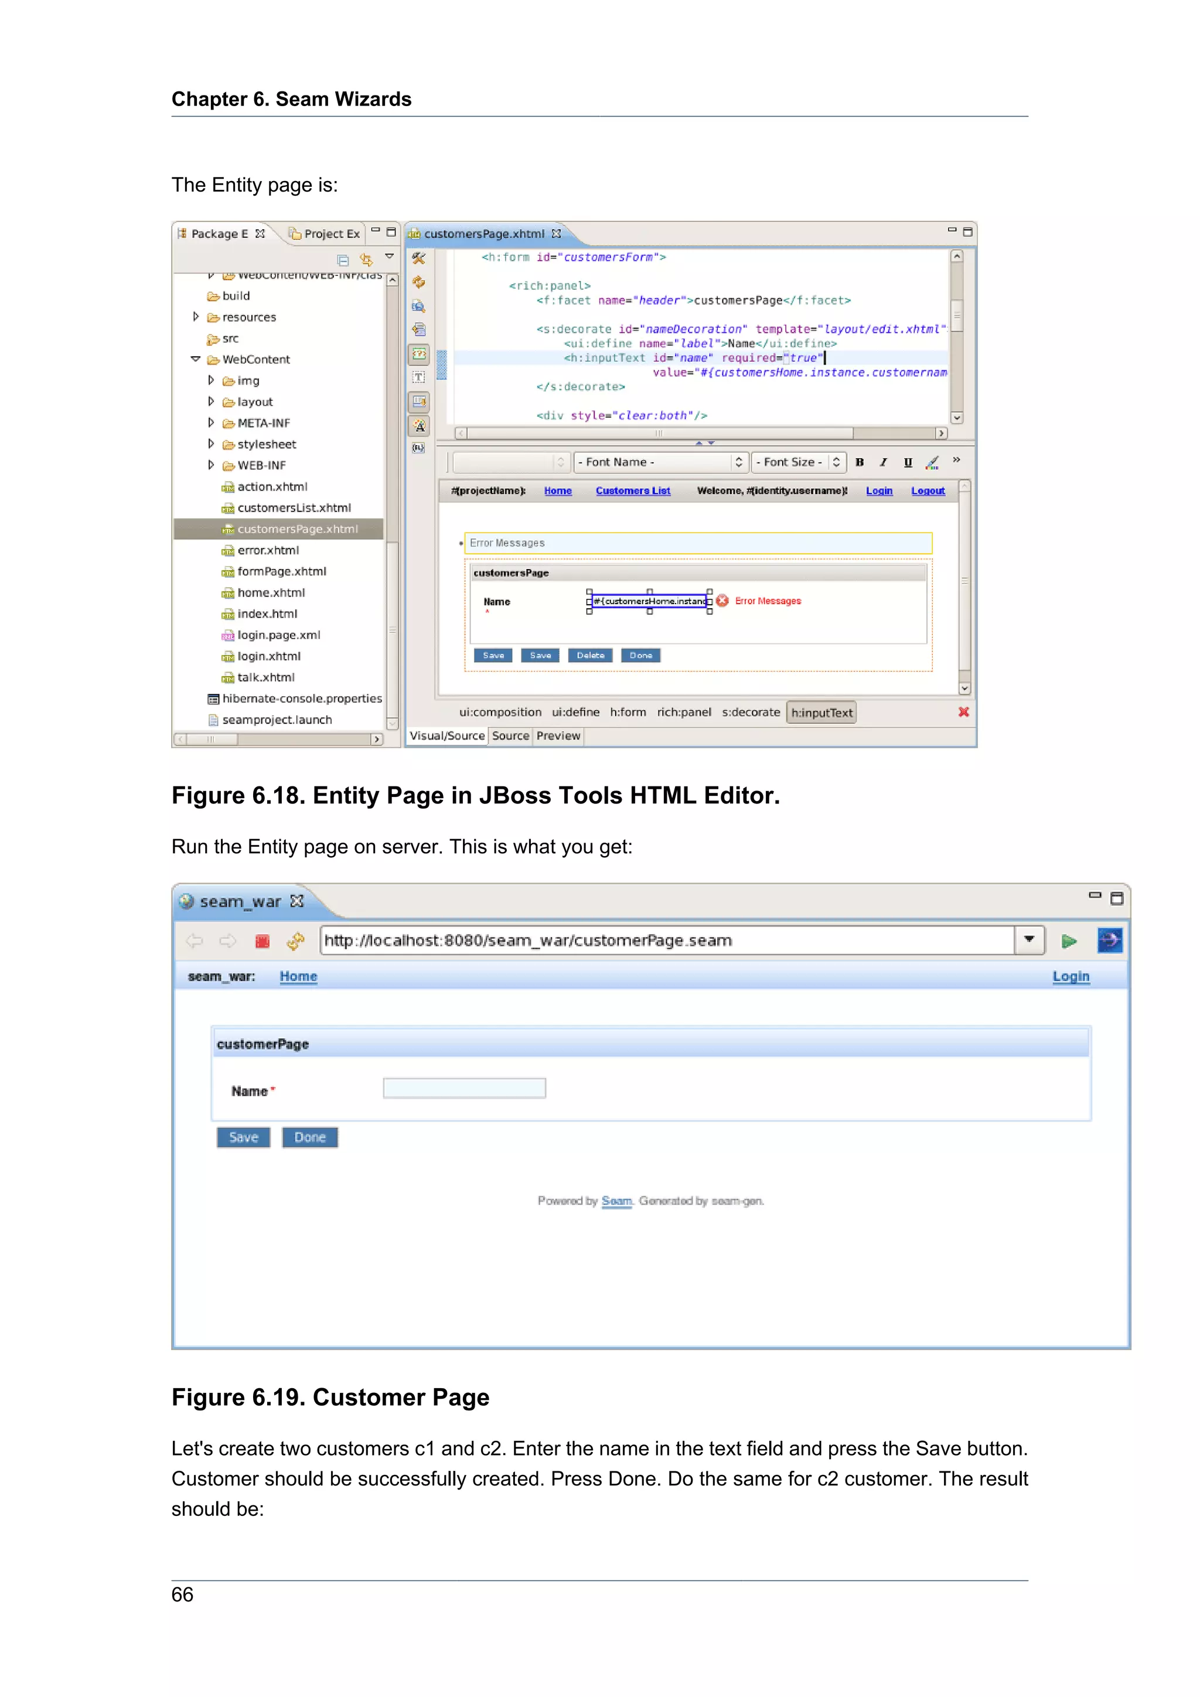Click the Logout link in visual editor
Screen dimensions: 1200x1697
coord(928,491)
